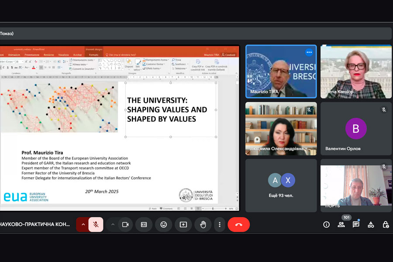
Task: Open host controls lock icon
Action: tap(386, 224)
